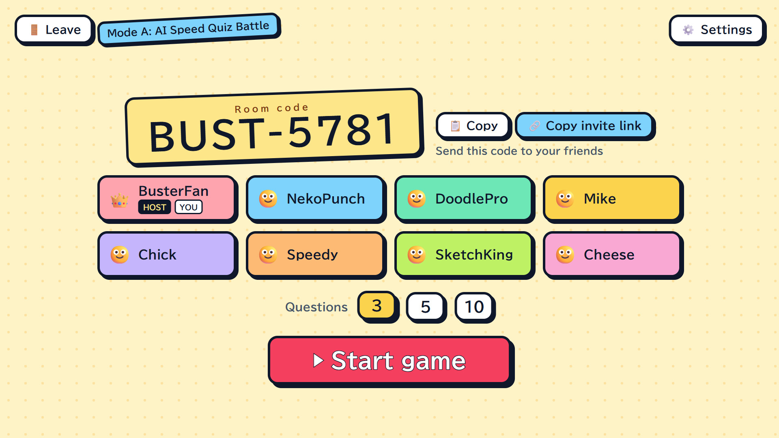Start the game
Screen dimensions: 779x438
coord(389,361)
